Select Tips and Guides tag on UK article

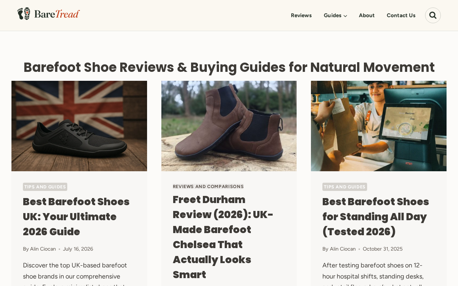click(x=45, y=187)
